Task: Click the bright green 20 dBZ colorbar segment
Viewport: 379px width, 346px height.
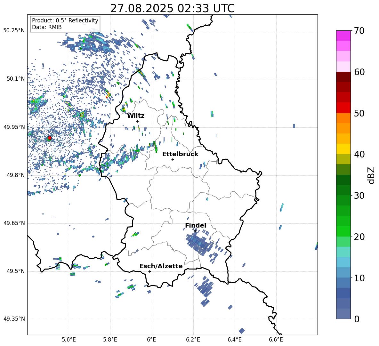Action: [343, 231]
